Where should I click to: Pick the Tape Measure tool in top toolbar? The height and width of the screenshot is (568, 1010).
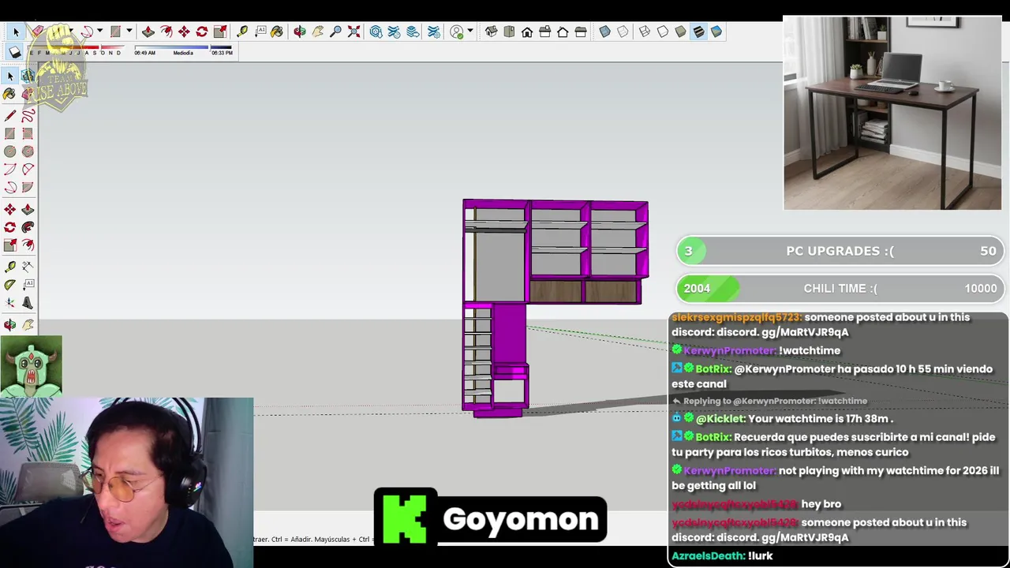coord(242,32)
